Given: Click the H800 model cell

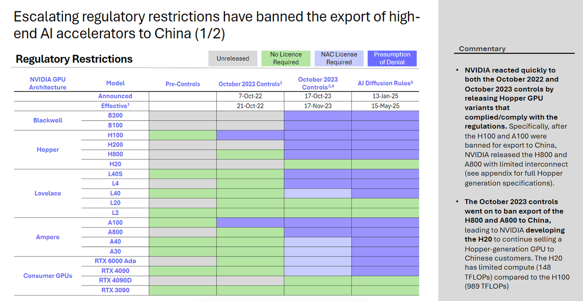Looking at the screenshot, I should pos(115,154).
